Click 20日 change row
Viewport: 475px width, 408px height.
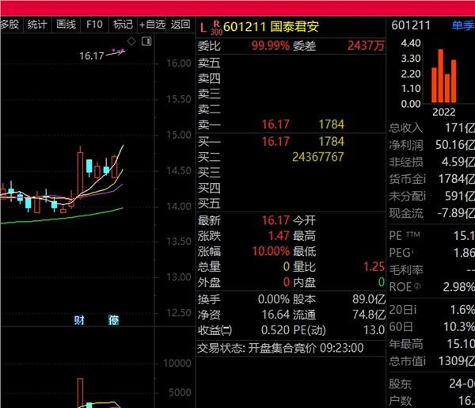tap(431, 310)
